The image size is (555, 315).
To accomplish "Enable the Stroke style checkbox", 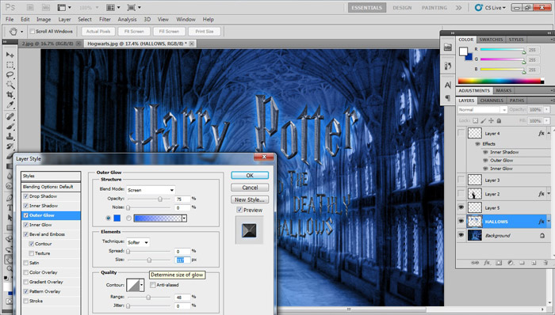I will 26,302.
